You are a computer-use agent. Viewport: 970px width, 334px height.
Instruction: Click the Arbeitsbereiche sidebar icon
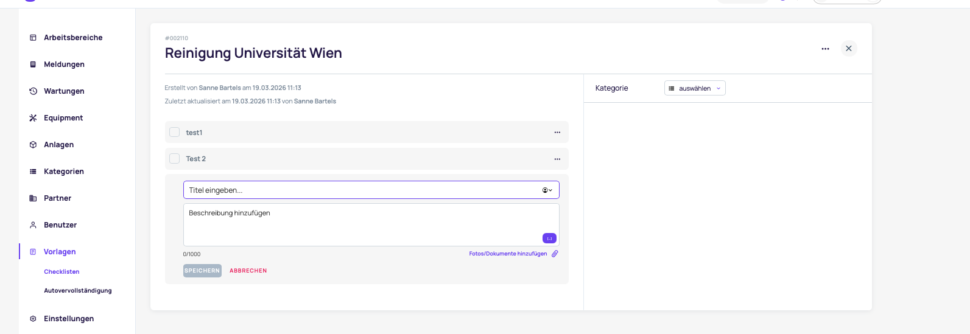coord(33,38)
